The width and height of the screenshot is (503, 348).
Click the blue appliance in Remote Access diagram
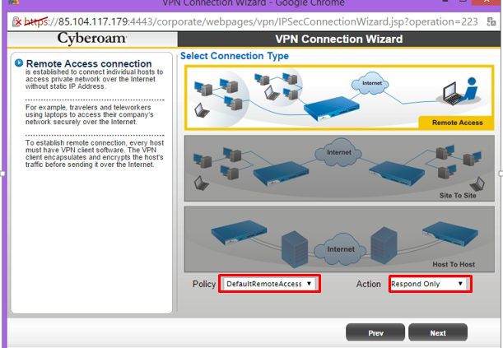[332, 109]
